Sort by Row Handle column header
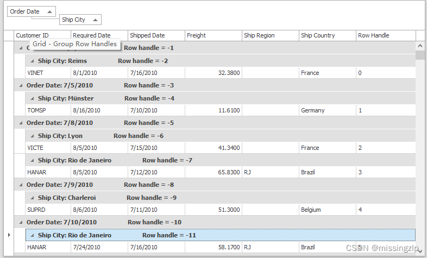This screenshot has width=427, height=258. tap(386, 35)
